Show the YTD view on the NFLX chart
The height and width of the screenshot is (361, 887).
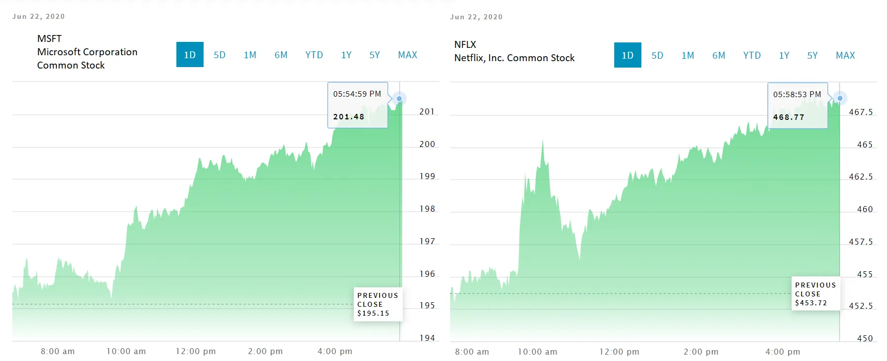[x=752, y=55]
